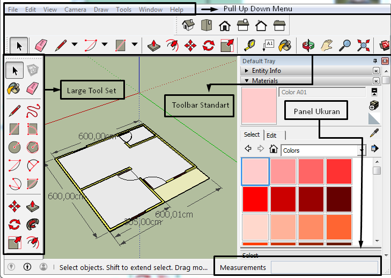This screenshot has height=278, width=391.
Task: Click the Zoom Extents tool
Action: coord(363,46)
